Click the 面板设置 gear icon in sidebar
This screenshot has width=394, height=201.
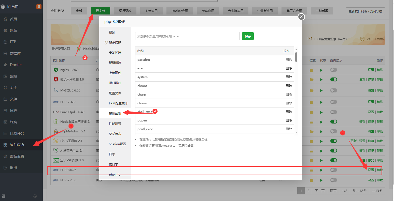tap(5, 156)
